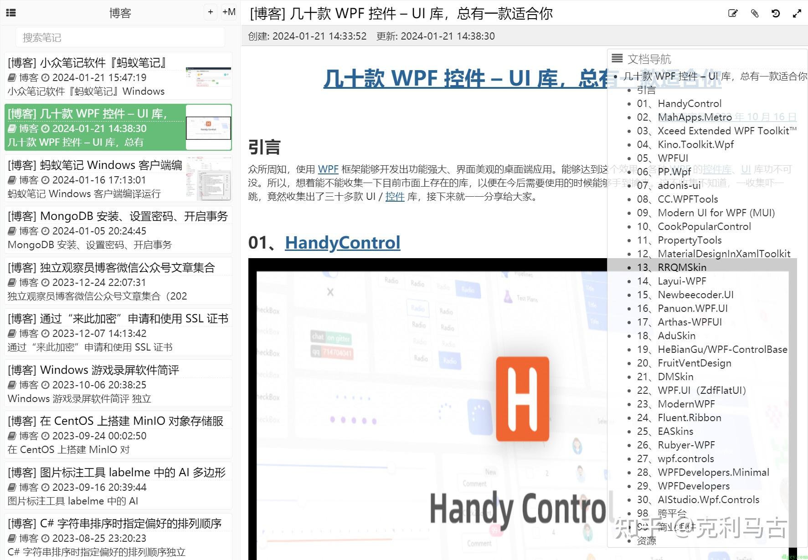Jump to 07、adonis-ui in outline

point(669,186)
